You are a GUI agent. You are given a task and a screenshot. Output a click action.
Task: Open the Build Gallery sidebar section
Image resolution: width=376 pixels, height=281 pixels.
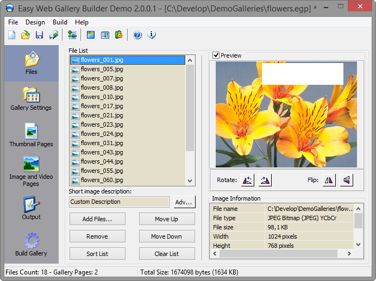tap(31, 244)
